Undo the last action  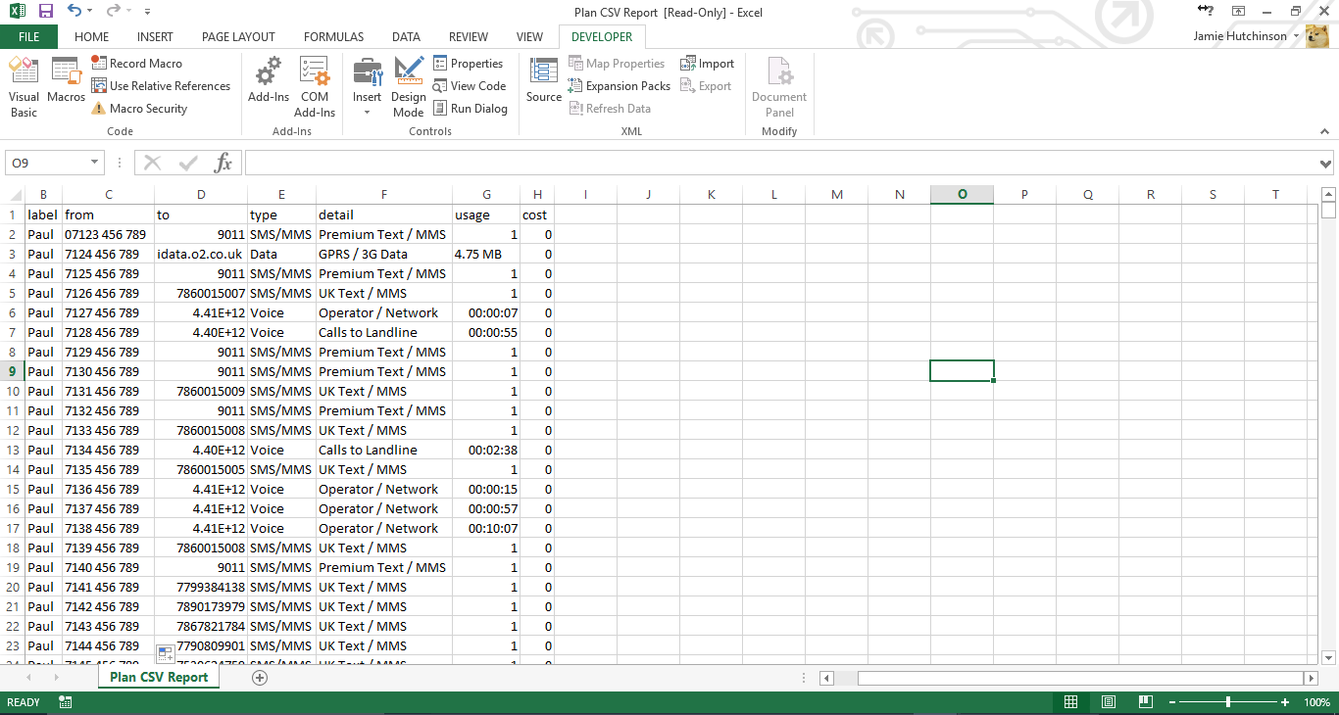tap(75, 12)
